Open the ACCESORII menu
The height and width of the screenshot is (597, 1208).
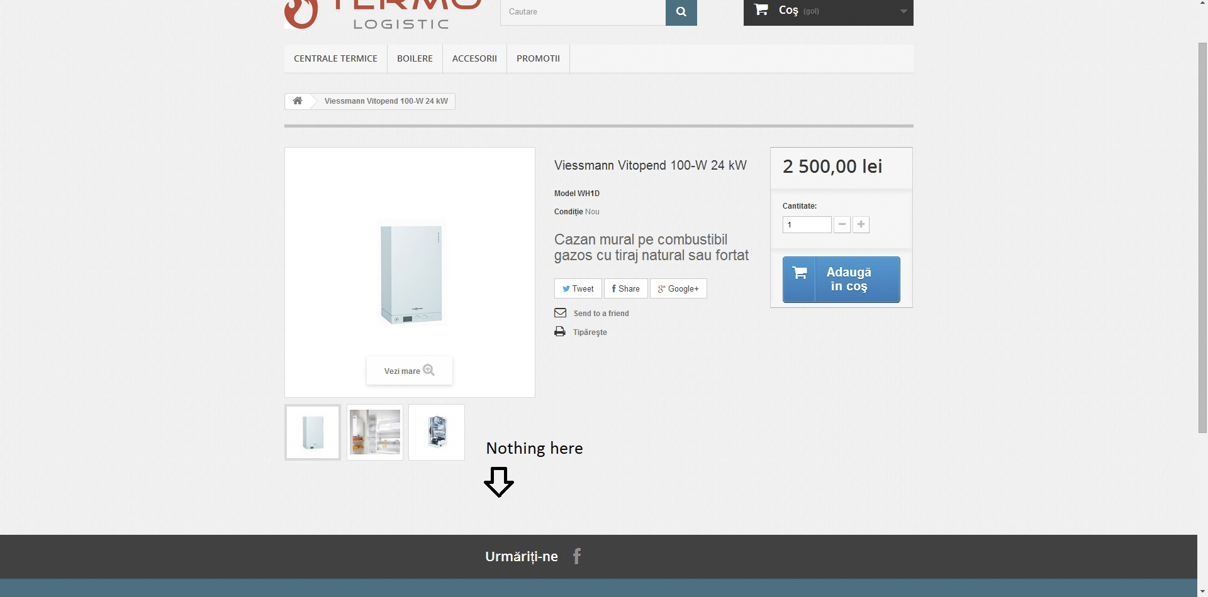coord(474,58)
